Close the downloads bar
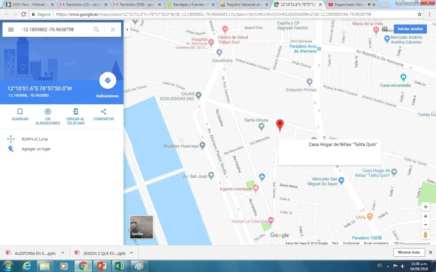This screenshot has width=436, height=272. [x=430, y=252]
